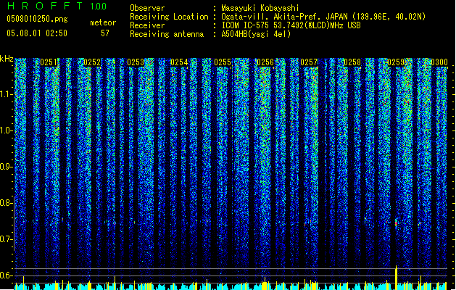The height and width of the screenshot is (290, 456).
Task: Click the observer name Masayuki Kobayashi
Action: coord(260,8)
